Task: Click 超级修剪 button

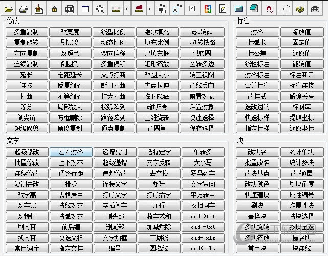Action: pyautogui.click(x=27, y=128)
